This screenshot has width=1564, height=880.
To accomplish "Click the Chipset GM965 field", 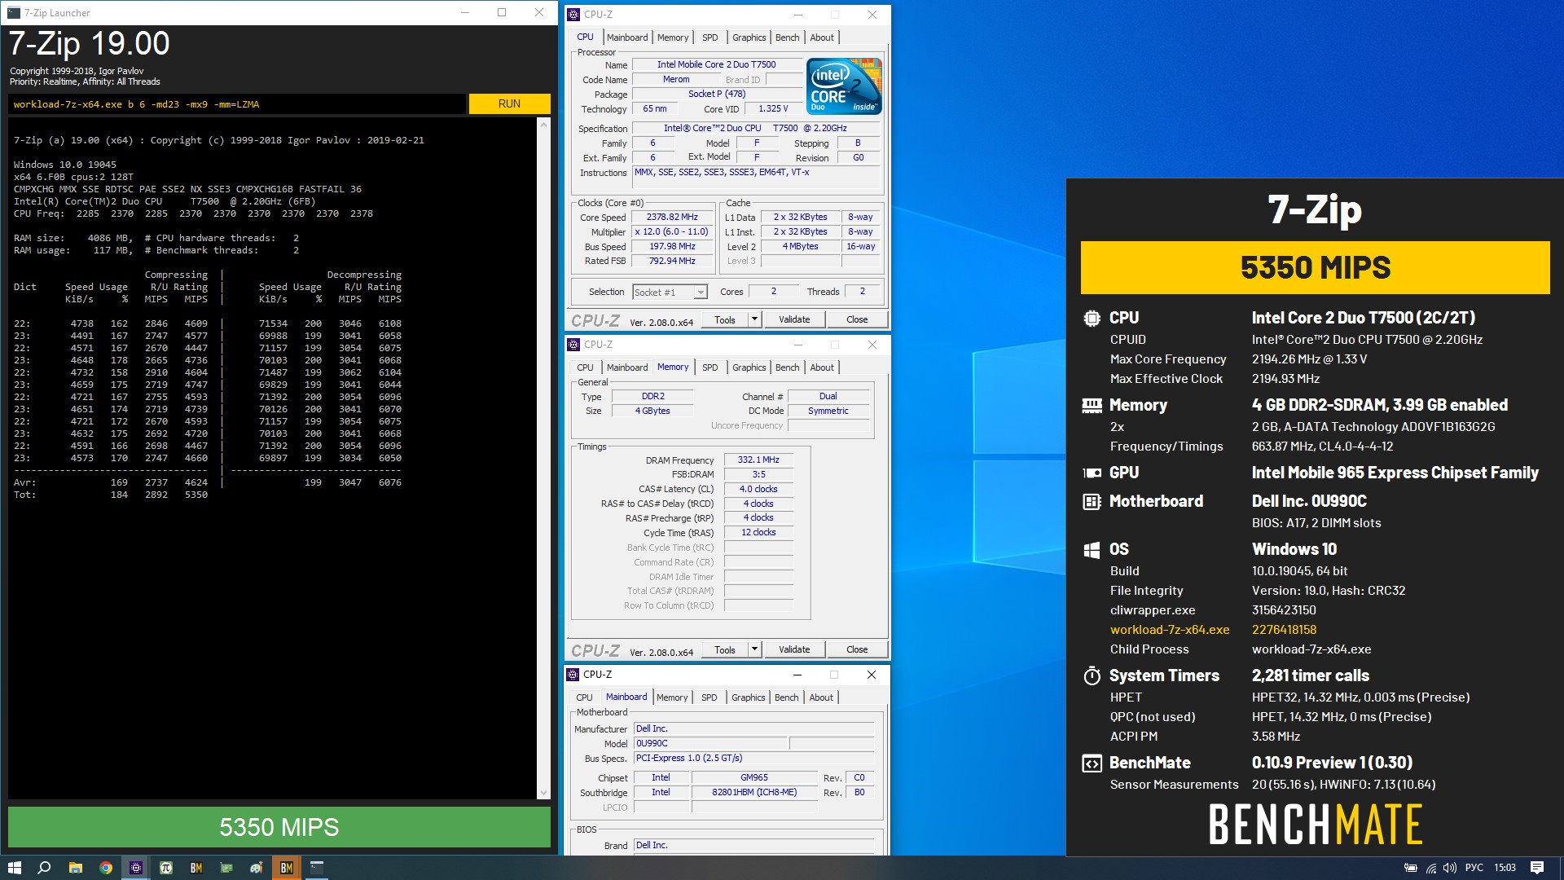I will 754,777.
